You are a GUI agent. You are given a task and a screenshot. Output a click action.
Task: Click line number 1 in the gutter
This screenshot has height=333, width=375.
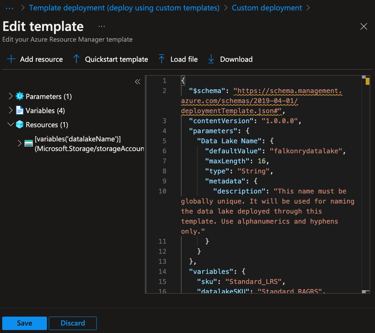(164, 81)
